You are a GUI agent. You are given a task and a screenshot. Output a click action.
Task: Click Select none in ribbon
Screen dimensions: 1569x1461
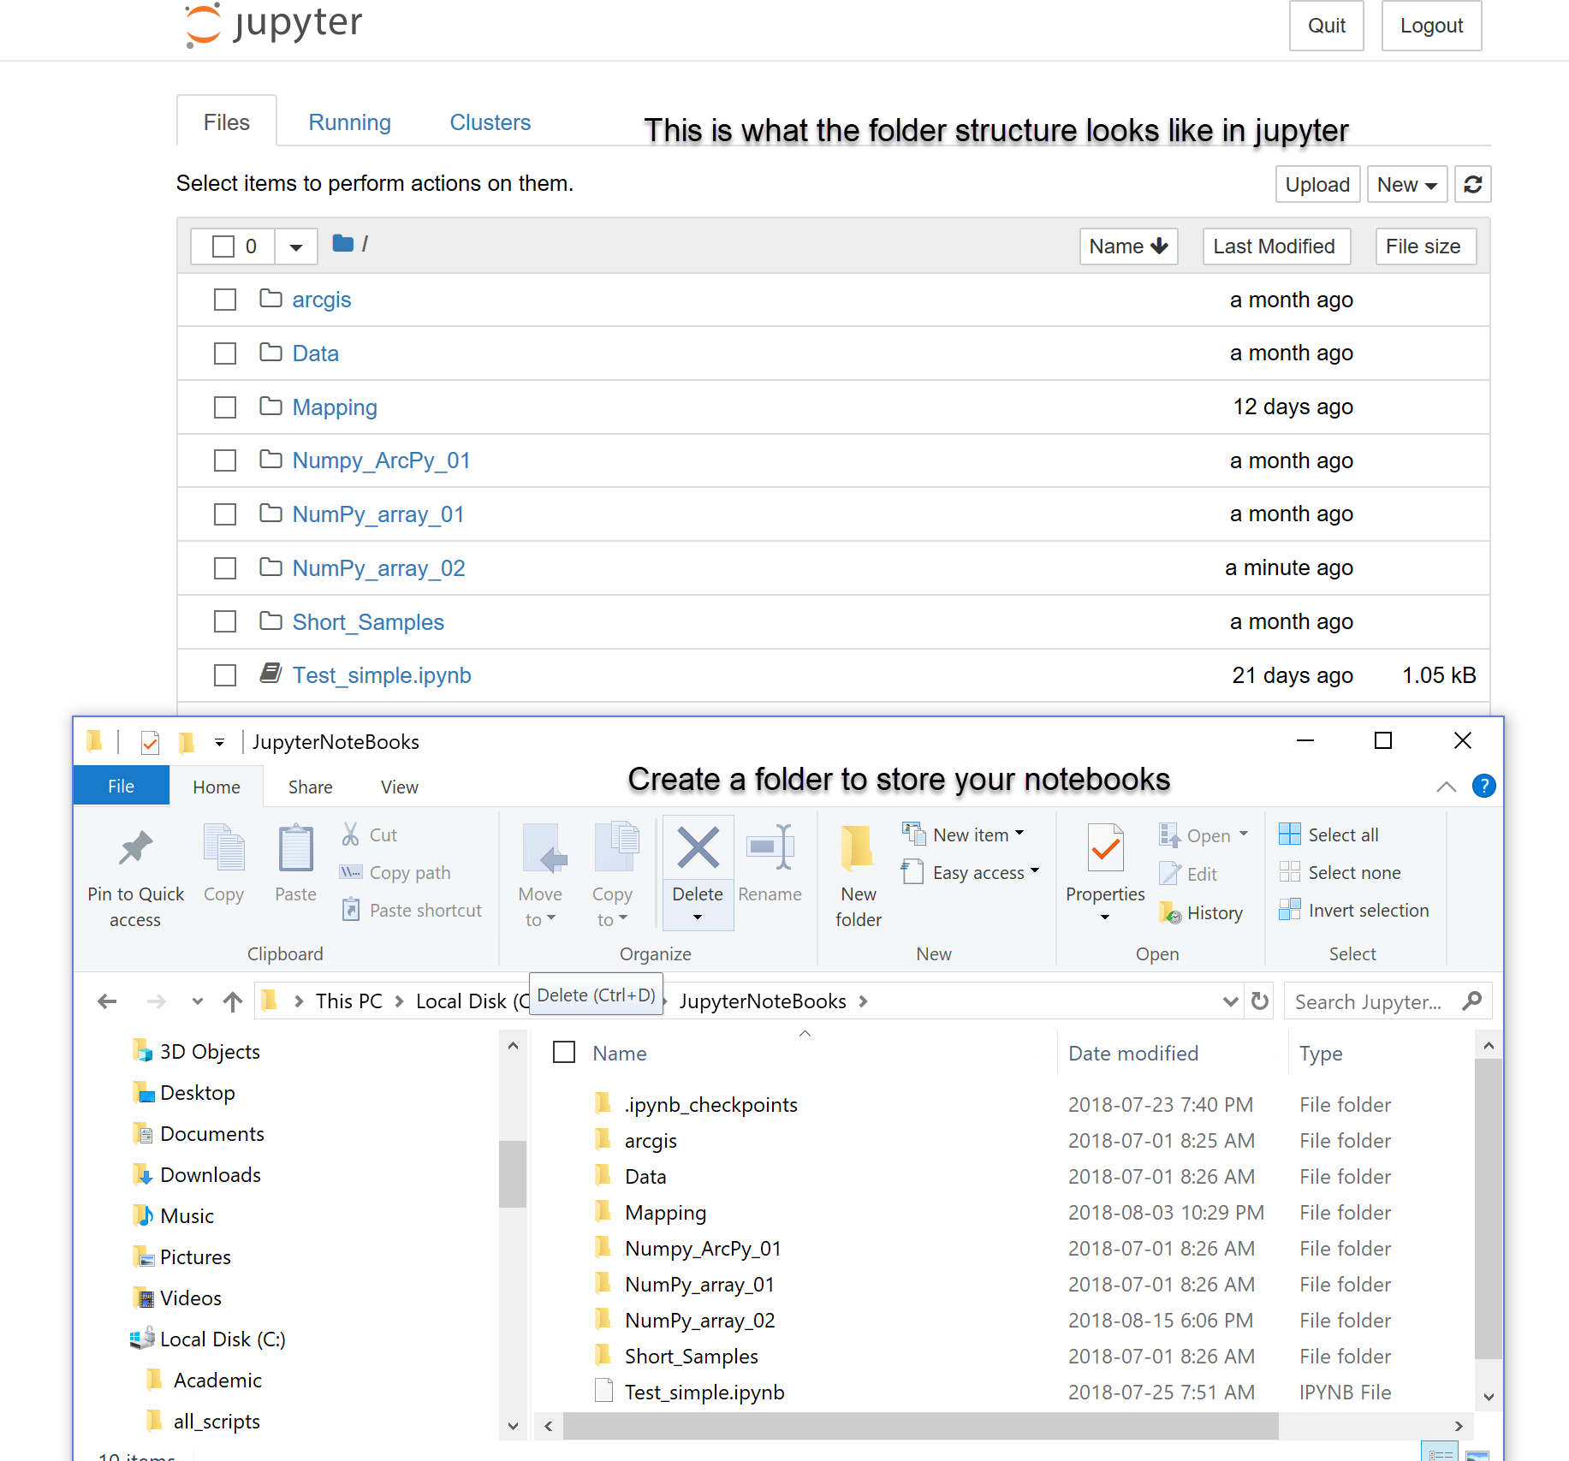tap(1340, 872)
